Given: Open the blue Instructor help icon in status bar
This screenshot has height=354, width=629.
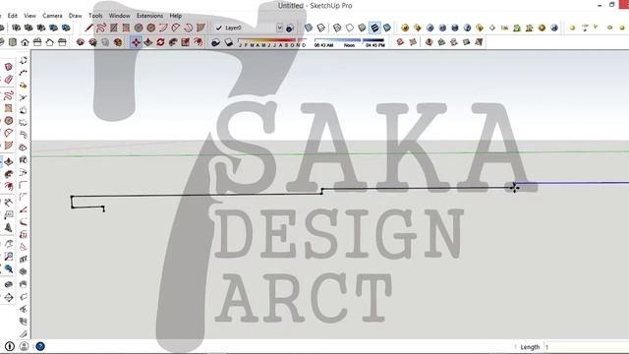Looking at the screenshot, I should (40, 346).
